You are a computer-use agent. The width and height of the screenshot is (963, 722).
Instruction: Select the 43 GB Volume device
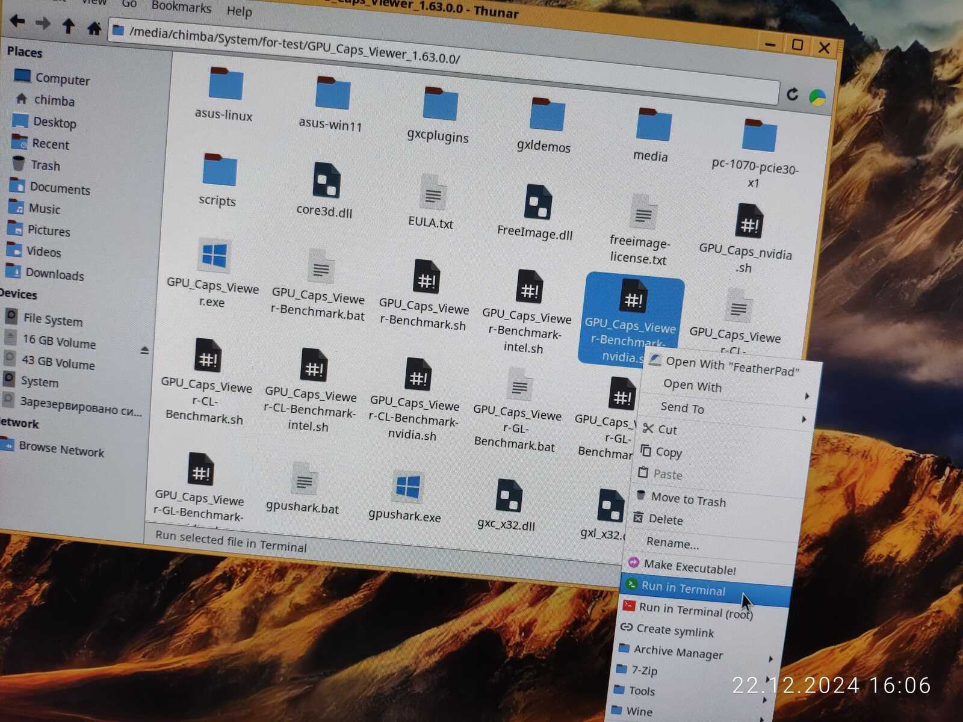[49, 362]
